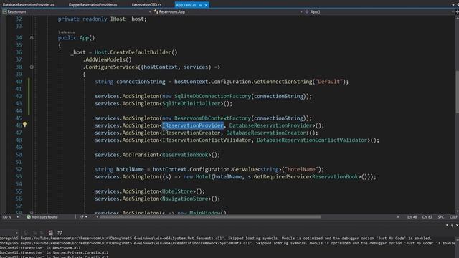This screenshot has height=258, width=459.
Task: Close the App.xaml.cs tab
Action: pyautogui.click(x=206, y=5)
